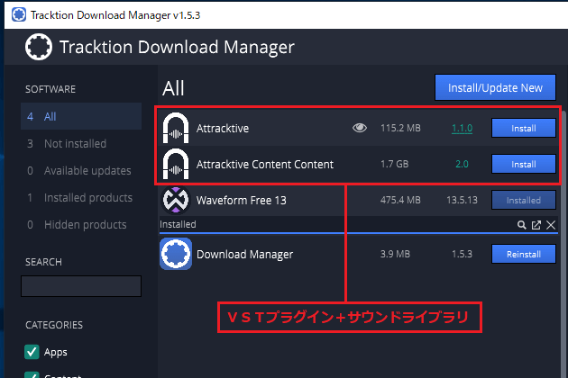Close the Installed info bar with X
This screenshot has width=568, height=378.
(551, 225)
